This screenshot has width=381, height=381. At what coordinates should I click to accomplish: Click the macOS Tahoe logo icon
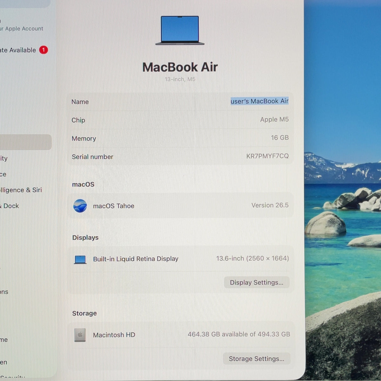point(80,206)
